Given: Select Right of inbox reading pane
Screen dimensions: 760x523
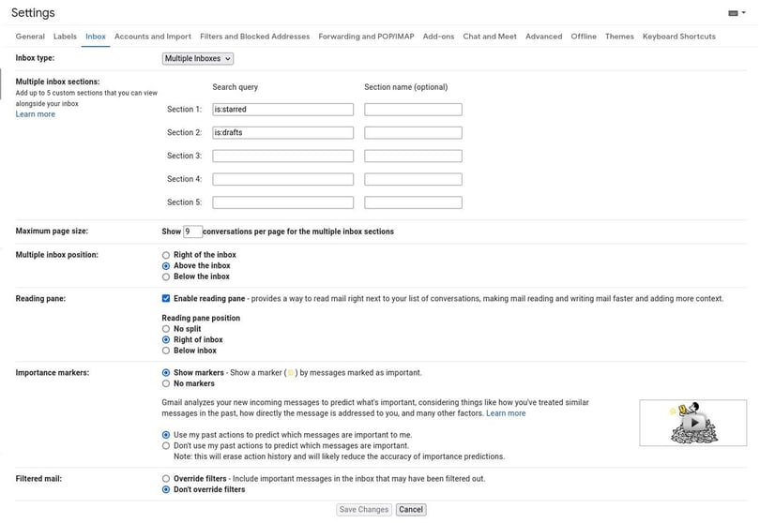Looking at the screenshot, I should [166, 340].
